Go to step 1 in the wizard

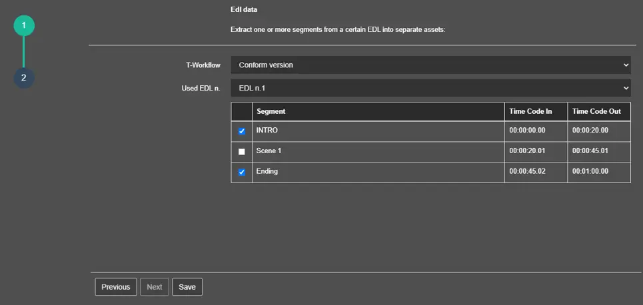[x=23, y=26]
